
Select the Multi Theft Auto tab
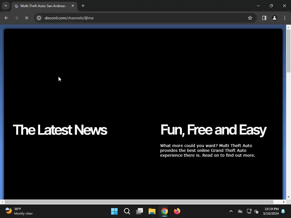(45, 6)
